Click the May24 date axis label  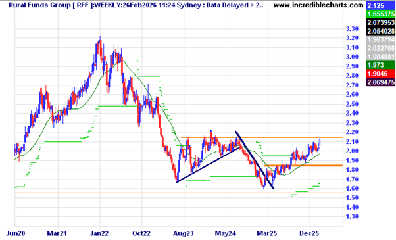click(226, 233)
